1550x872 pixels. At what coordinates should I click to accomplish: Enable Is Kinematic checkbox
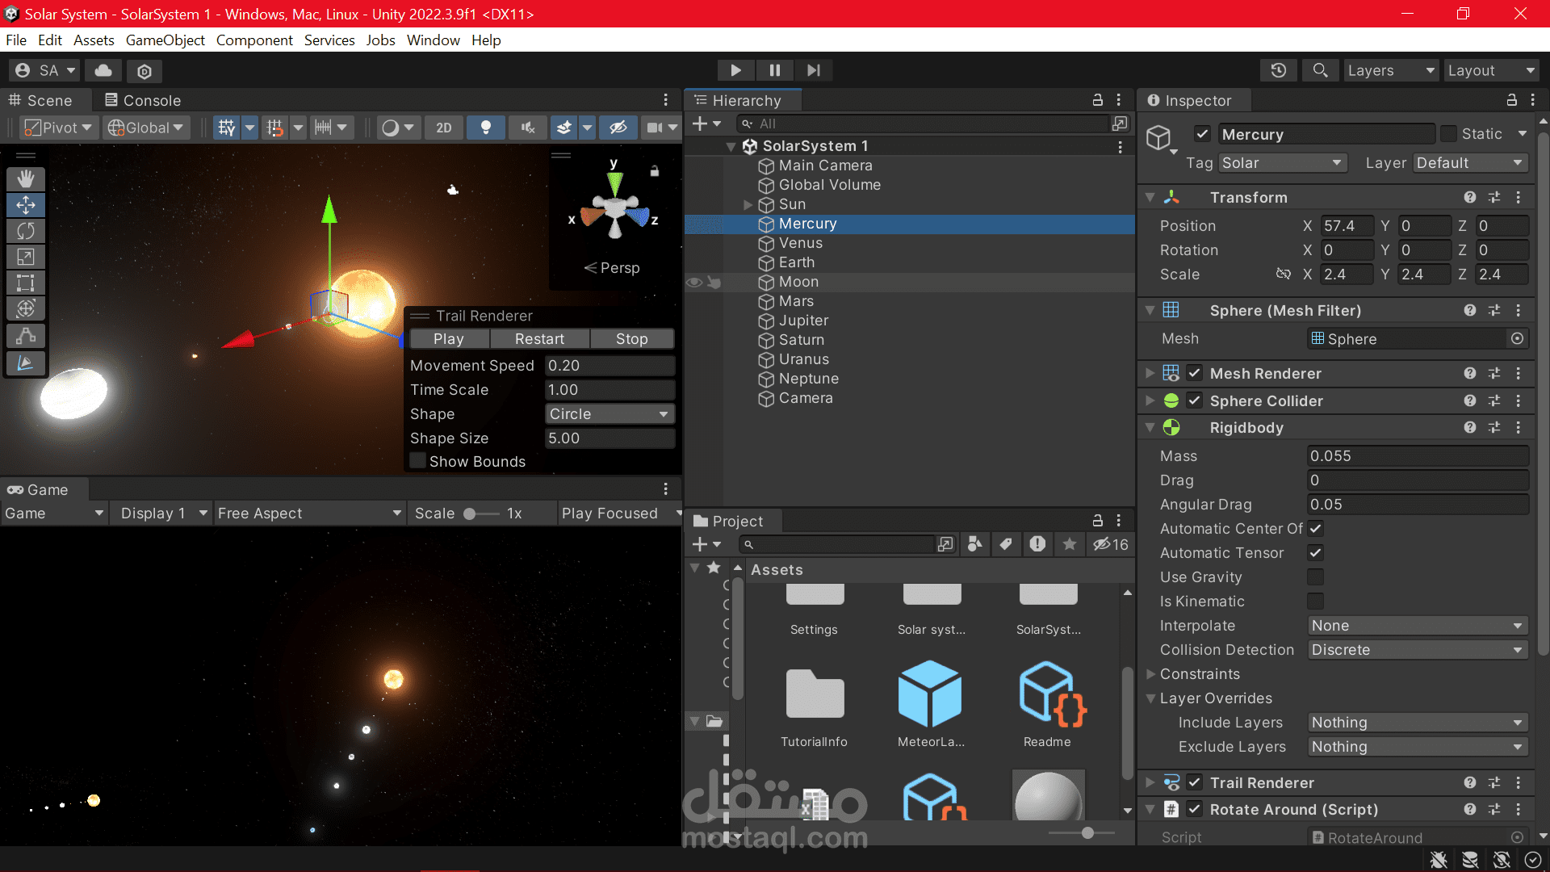[1315, 601]
